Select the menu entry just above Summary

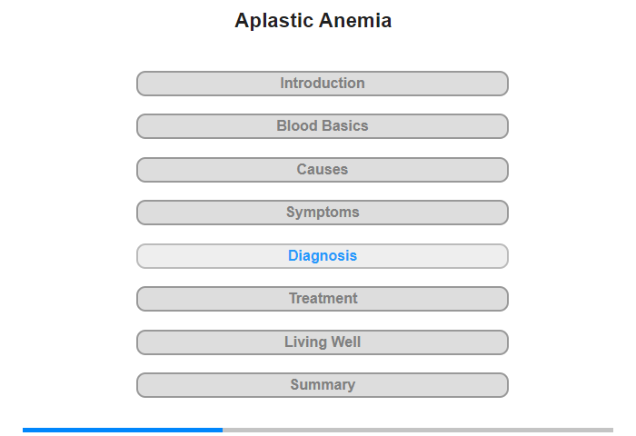click(x=323, y=342)
